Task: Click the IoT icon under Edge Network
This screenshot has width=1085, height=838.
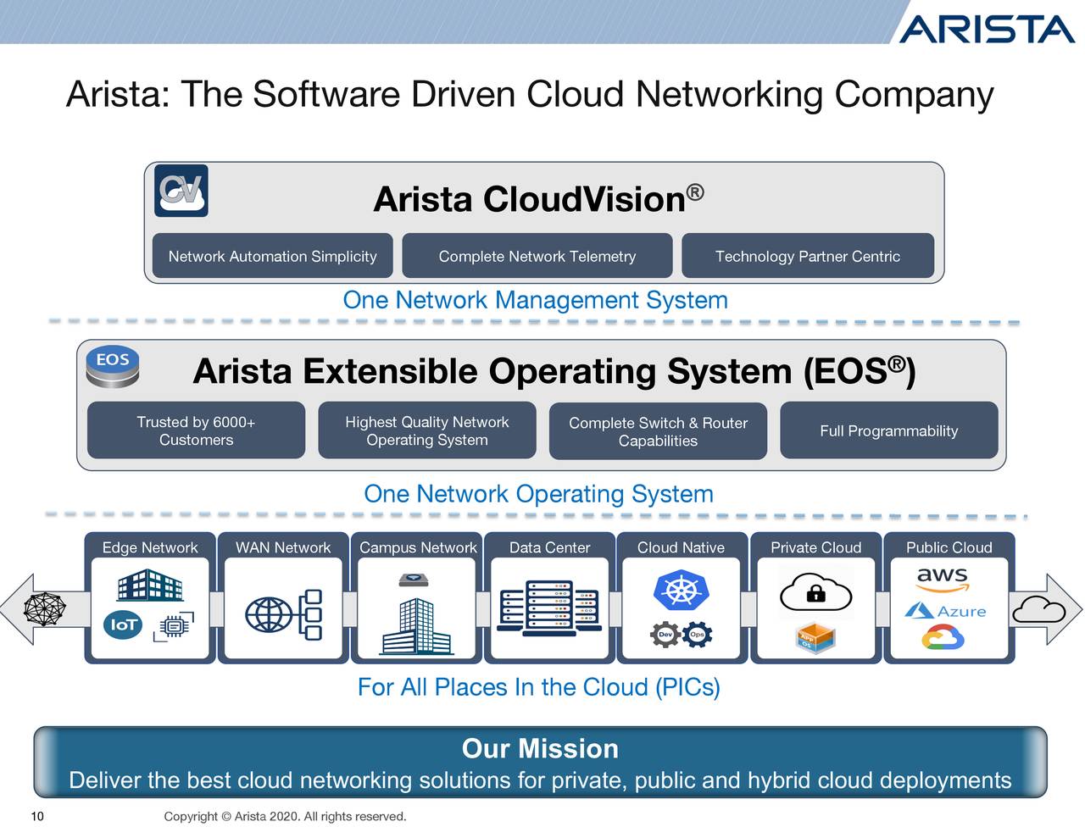Action: (x=121, y=624)
